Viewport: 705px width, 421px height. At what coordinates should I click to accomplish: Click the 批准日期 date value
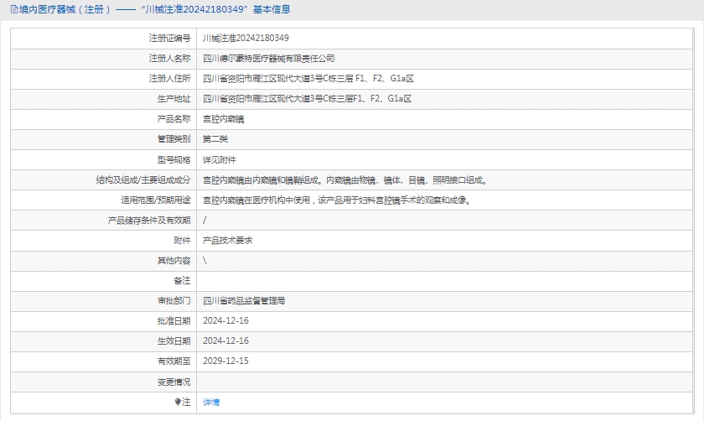[225, 320]
